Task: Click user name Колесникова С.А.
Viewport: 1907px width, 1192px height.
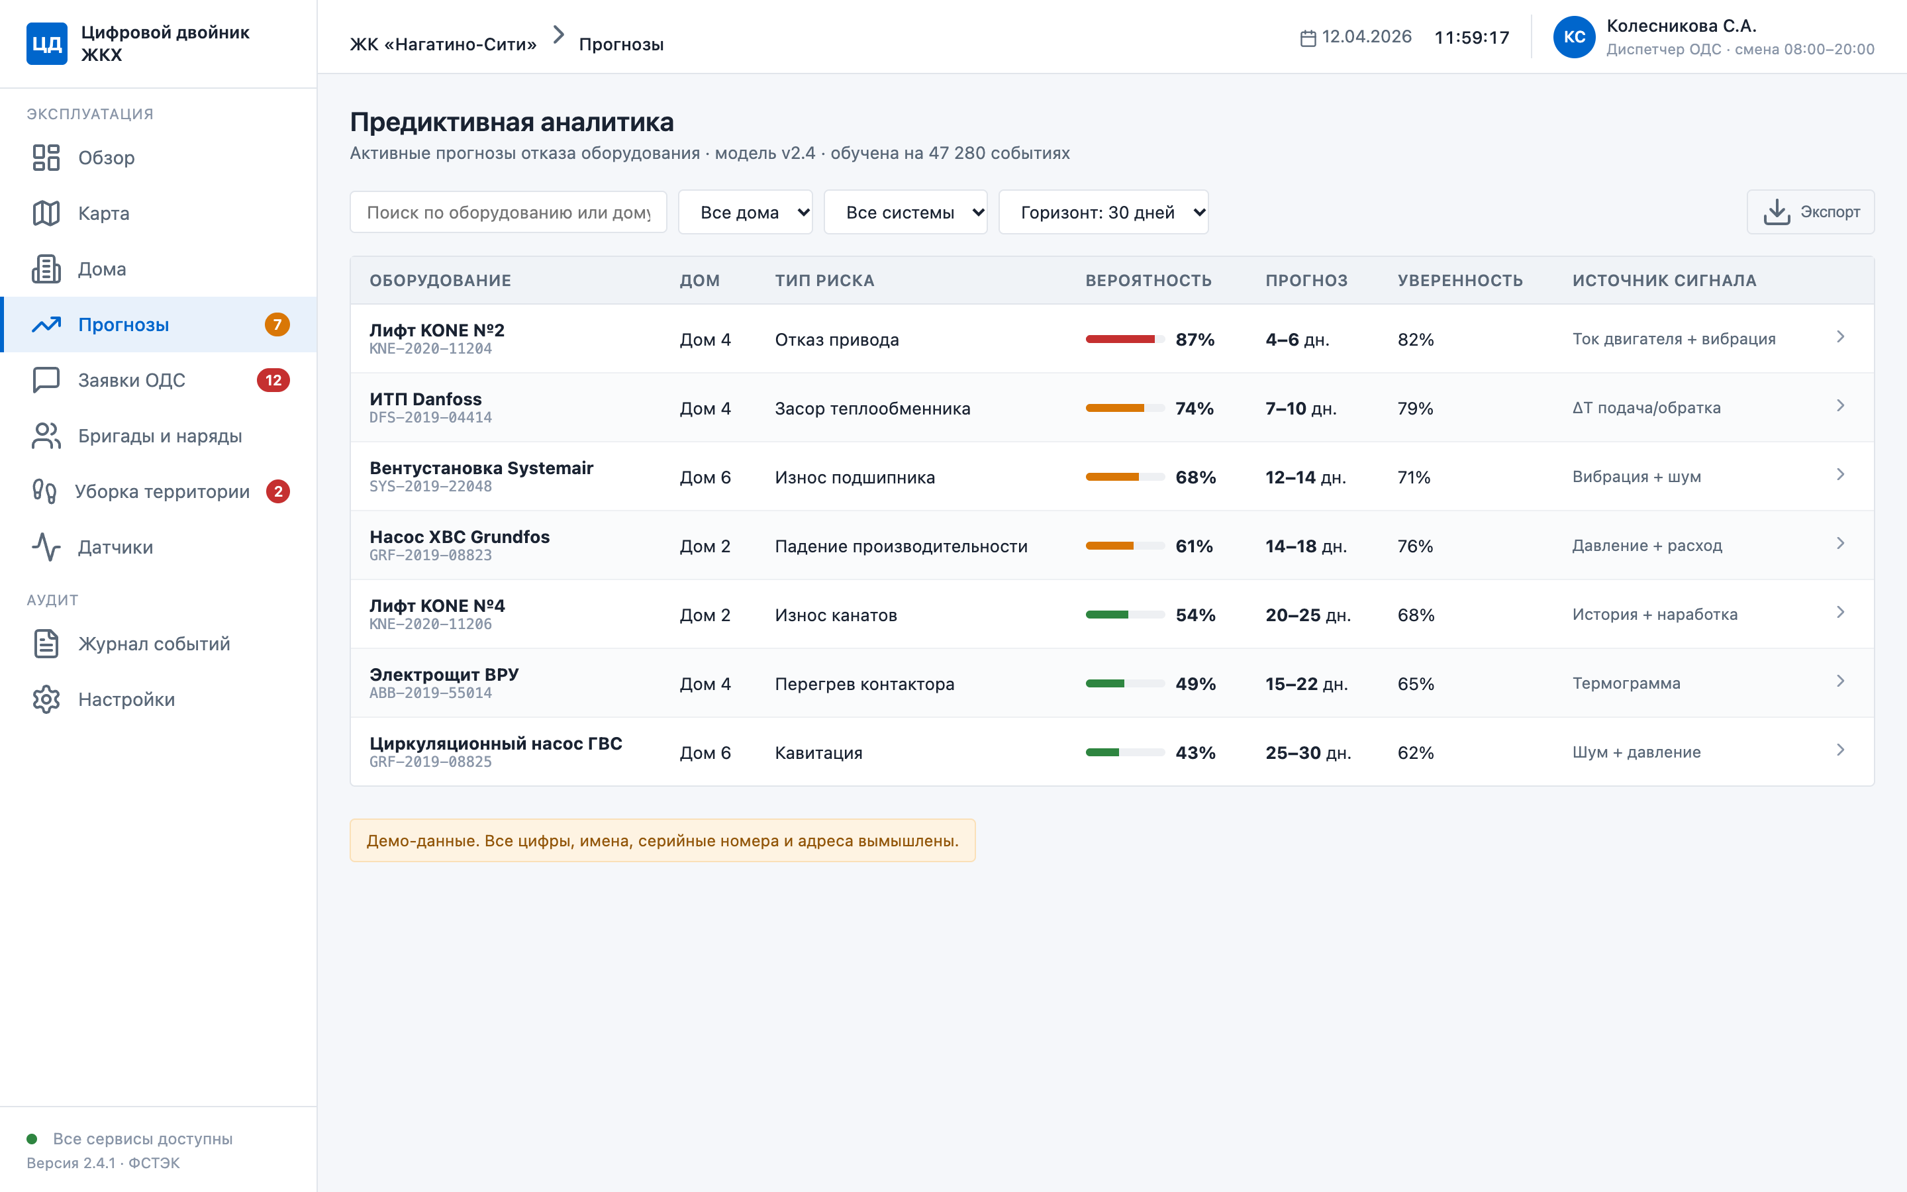Action: [1681, 26]
